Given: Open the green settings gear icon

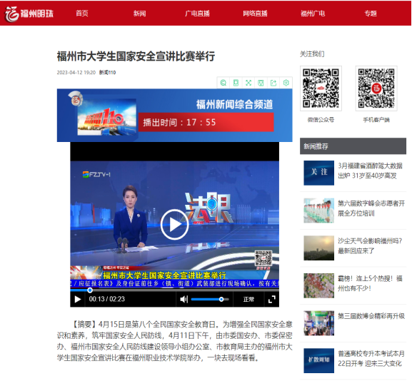Looking at the screenshot, I should 286,83.
